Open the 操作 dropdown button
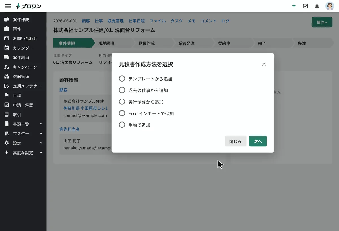The height and width of the screenshot is (231, 339). tap(322, 22)
